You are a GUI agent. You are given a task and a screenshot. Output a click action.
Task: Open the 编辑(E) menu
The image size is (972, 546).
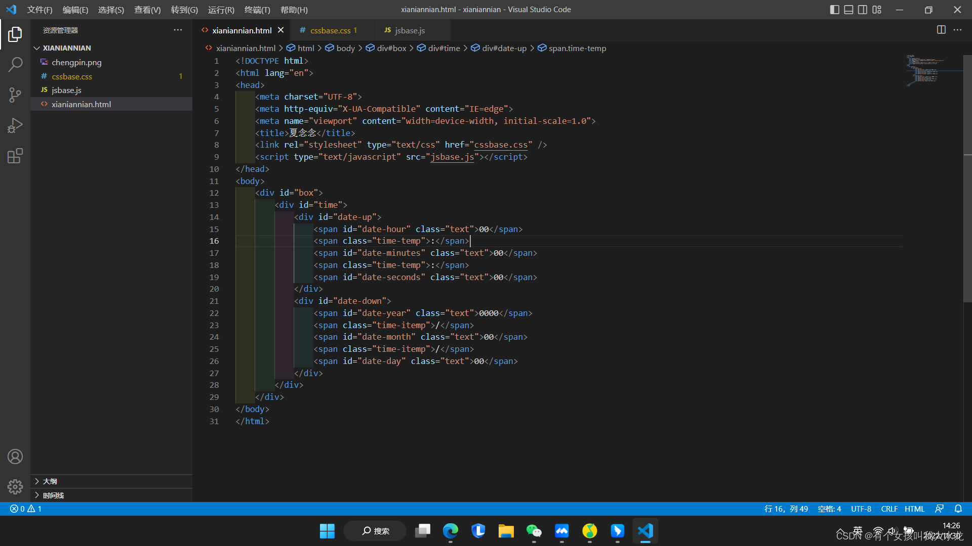75,10
